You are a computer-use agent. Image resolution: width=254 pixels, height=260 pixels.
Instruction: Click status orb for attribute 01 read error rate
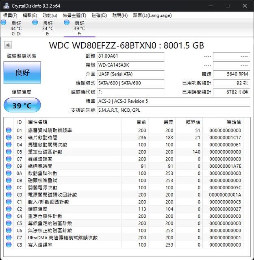point(9,130)
